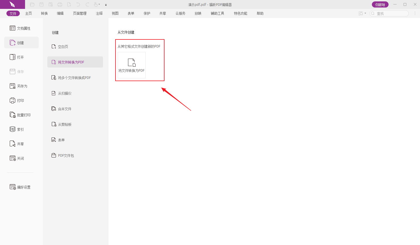
Task: Expand the advanced search options dropdown
Action: click(x=365, y=13)
